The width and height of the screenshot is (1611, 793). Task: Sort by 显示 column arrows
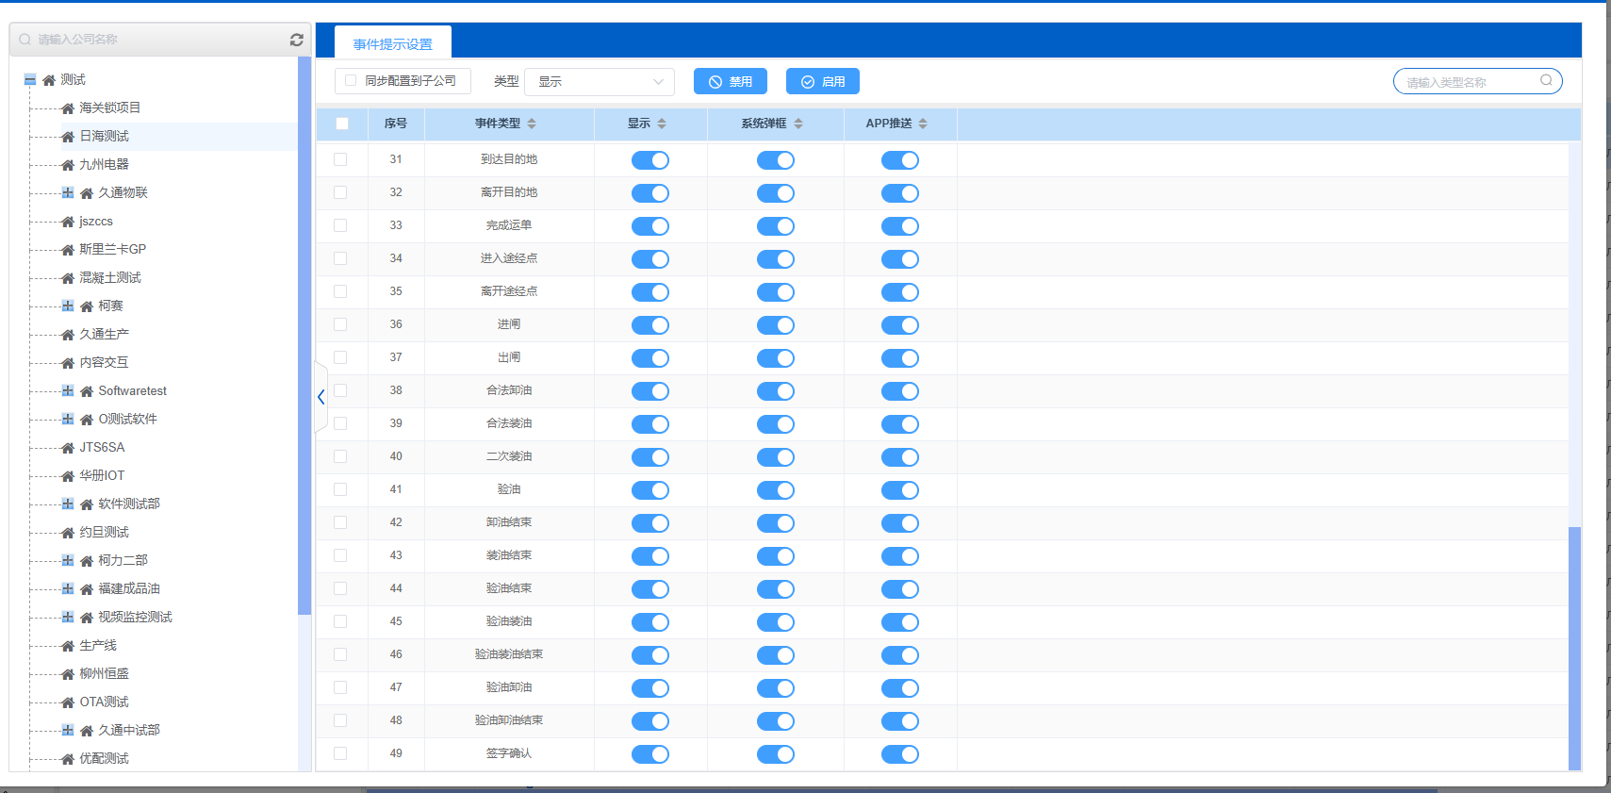click(662, 124)
